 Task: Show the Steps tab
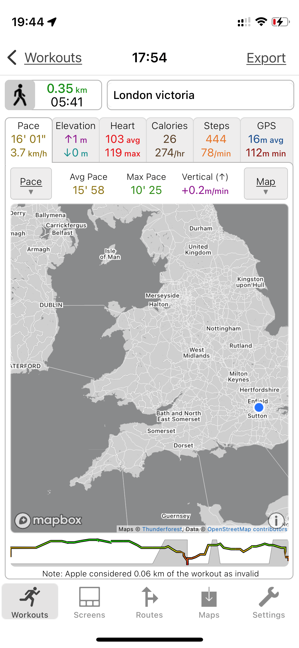click(x=217, y=140)
